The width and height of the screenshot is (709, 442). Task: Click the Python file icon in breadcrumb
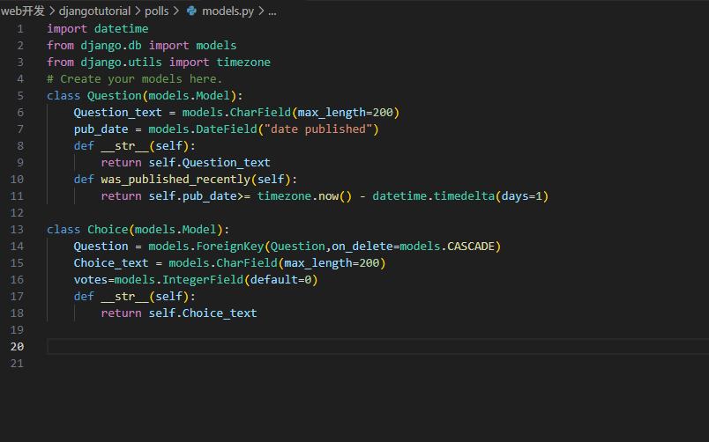coord(191,11)
